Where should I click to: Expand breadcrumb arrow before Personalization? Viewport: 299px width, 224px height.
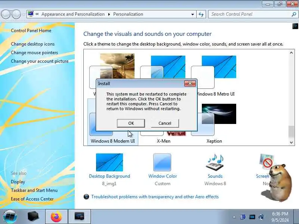coord(109,14)
